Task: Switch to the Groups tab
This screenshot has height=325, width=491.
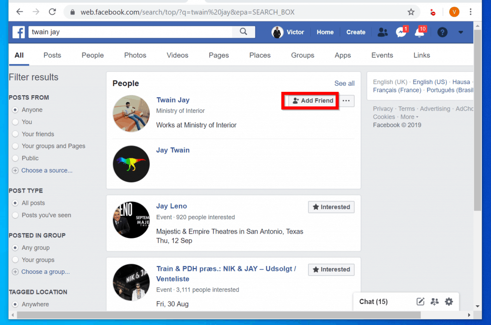Action: point(303,56)
